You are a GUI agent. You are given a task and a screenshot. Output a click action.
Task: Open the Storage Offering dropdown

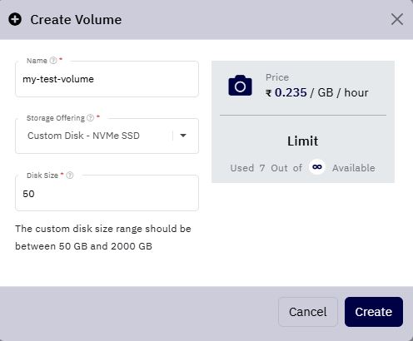pyautogui.click(x=107, y=136)
